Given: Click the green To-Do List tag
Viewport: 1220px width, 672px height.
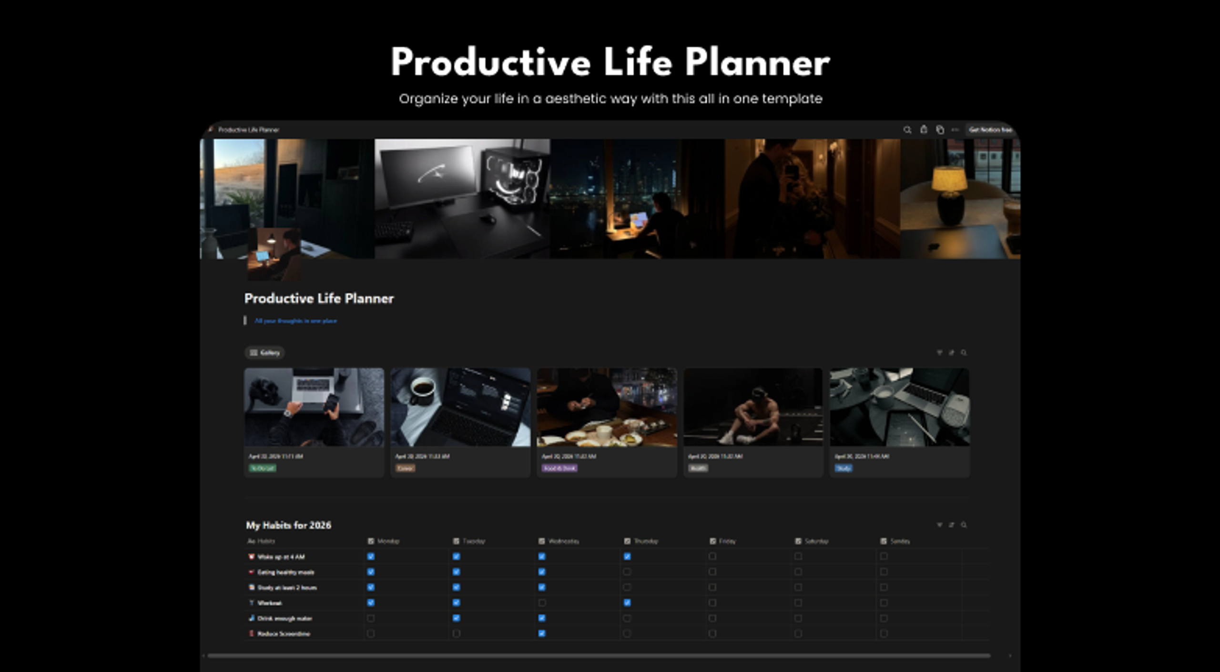Looking at the screenshot, I should [263, 468].
